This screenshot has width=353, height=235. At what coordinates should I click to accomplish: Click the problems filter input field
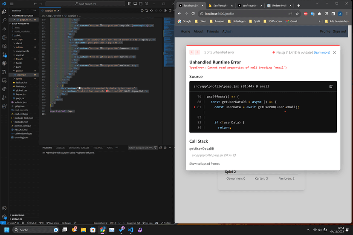141,148
